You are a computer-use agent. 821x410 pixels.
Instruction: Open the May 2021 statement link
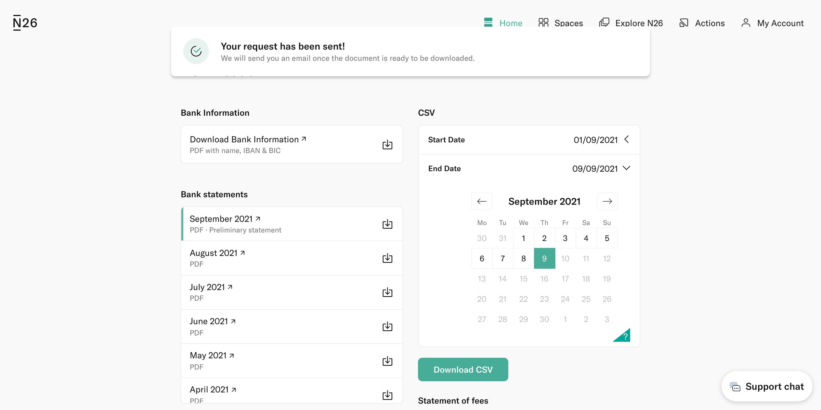click(x=212, y=355)
